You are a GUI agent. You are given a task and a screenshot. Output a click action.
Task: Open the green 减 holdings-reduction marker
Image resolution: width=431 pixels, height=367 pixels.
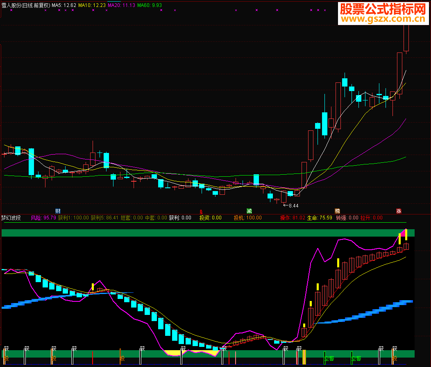click(249, 211)
